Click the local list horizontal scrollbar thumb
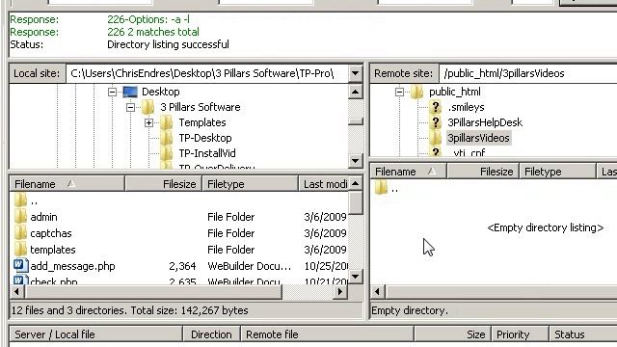The height and width of the screenshot is (347, 617). [x=153, y=291]
